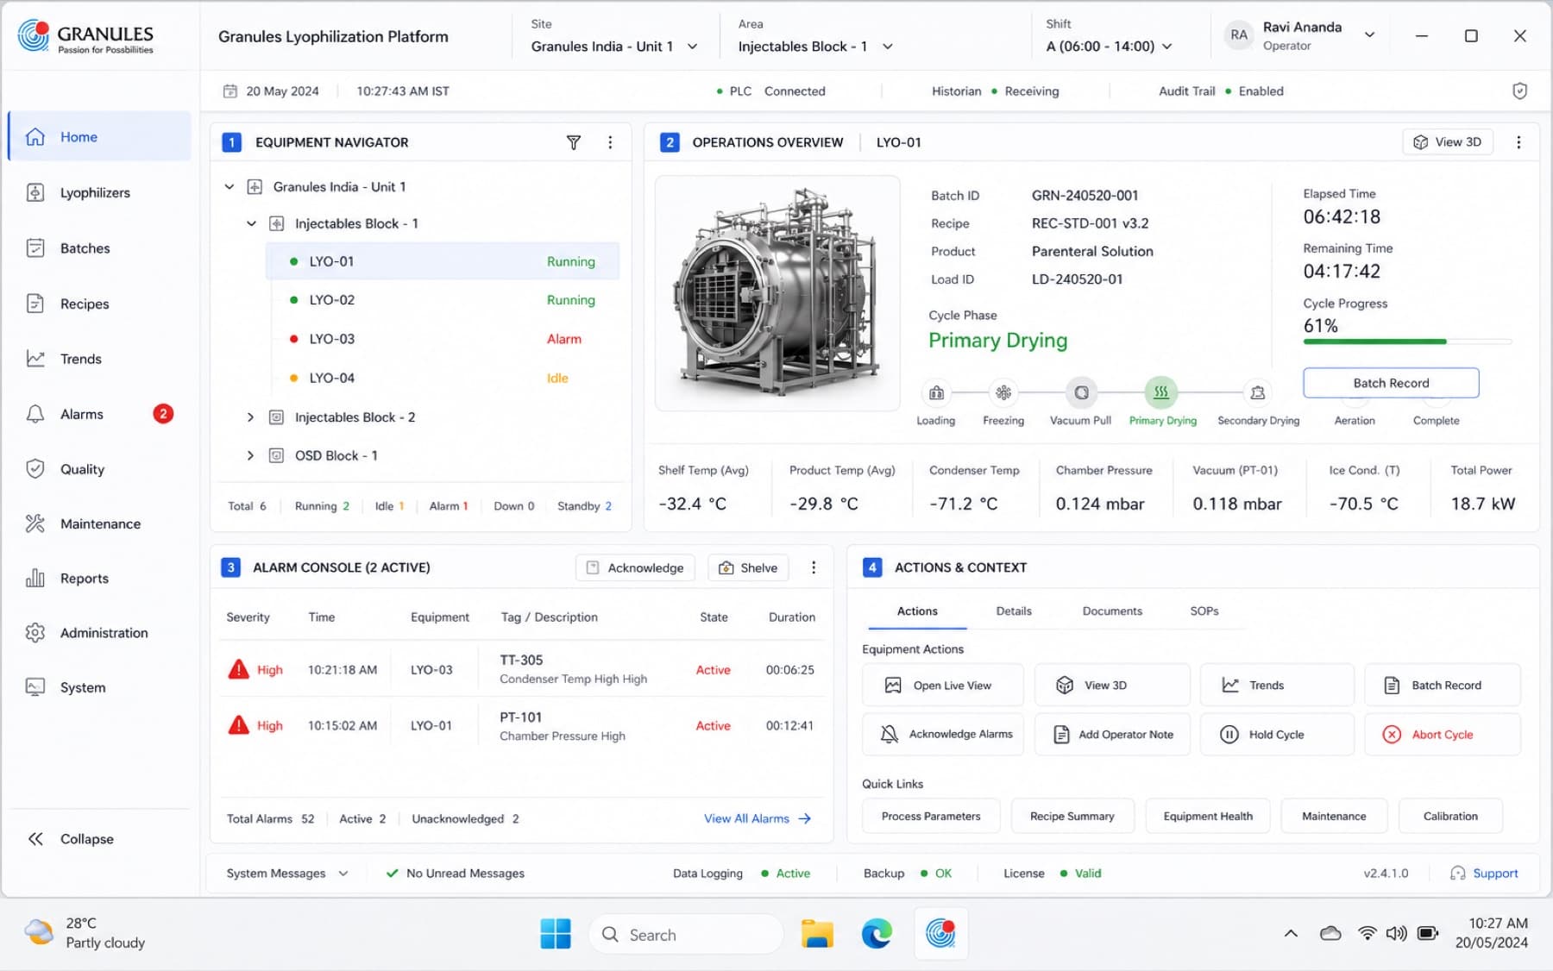This screenshot has height=971, width=1553.
Task: Click the Granules logo
Action: (85, 36)
